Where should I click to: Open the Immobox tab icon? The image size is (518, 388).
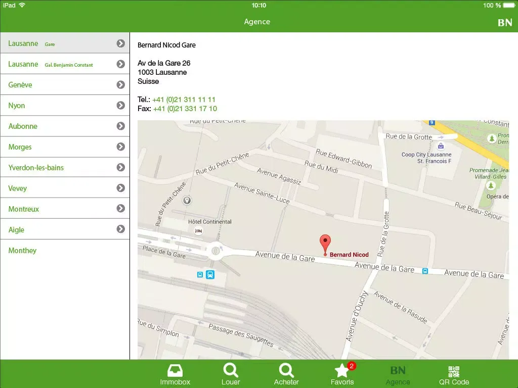click(175, 370)
